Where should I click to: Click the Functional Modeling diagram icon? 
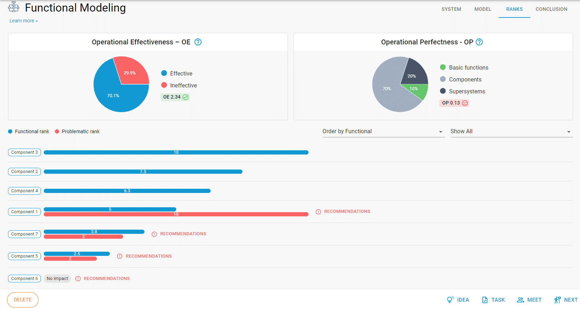[14, 7]
